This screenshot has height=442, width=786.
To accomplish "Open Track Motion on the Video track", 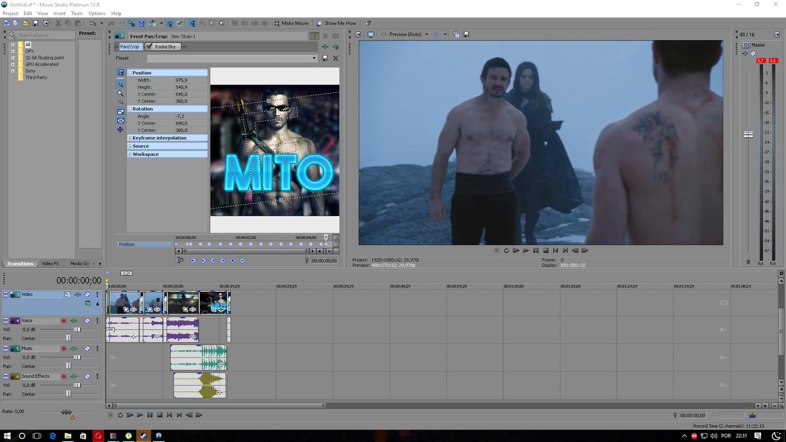I will 67,295.
